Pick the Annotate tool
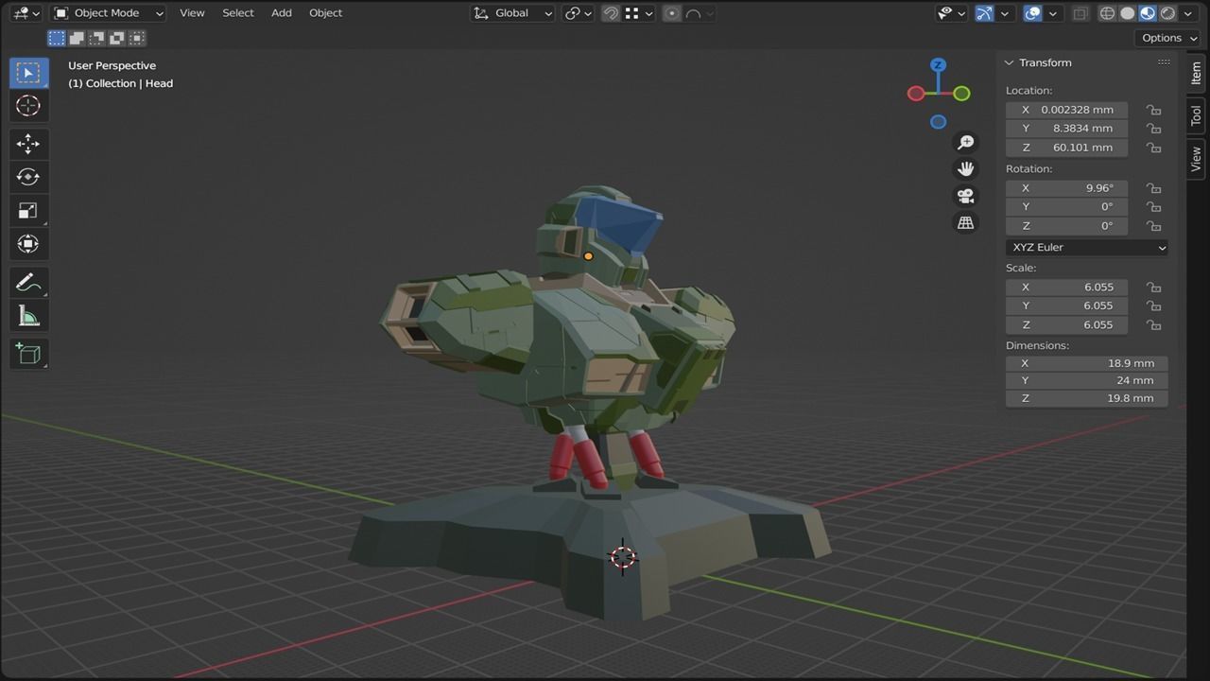The width and height of the screenshot is (1210, 681). [x=28, y=281]
